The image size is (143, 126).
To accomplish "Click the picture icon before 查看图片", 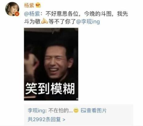I will [83, 110].
